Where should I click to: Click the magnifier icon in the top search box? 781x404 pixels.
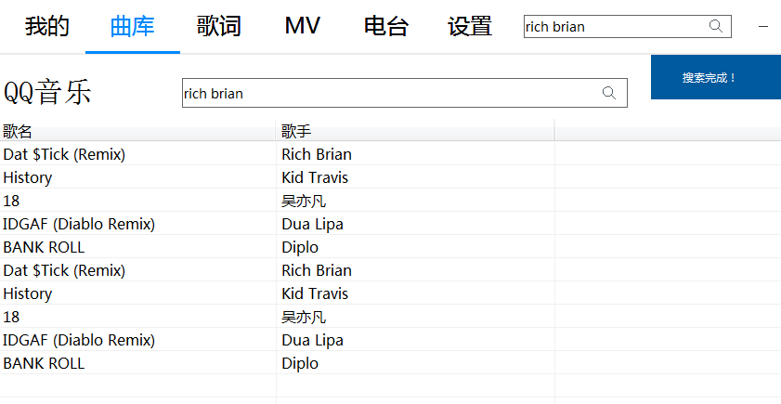pyautogui.click(x=716, y=26)
